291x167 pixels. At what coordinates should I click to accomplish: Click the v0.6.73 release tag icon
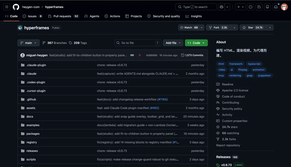pos(218,165)
